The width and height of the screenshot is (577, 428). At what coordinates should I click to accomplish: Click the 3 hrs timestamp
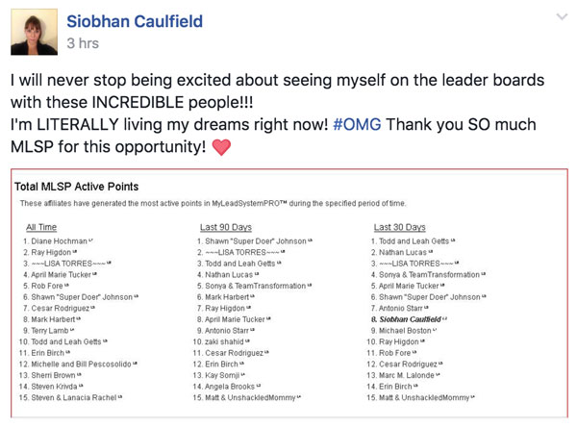(x=83, y=43)
